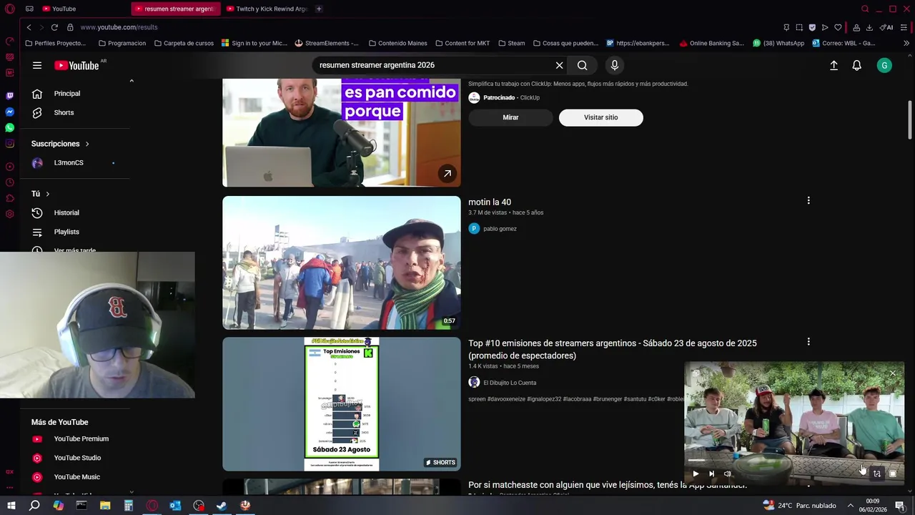
Task: Show more bookmarks with the double chevron
Action: [x=906, y=43]
